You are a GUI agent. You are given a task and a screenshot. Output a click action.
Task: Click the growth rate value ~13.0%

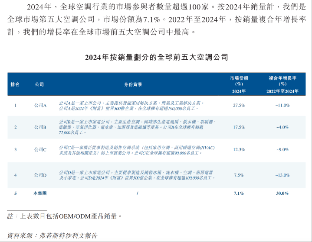(x=282, y=175)
